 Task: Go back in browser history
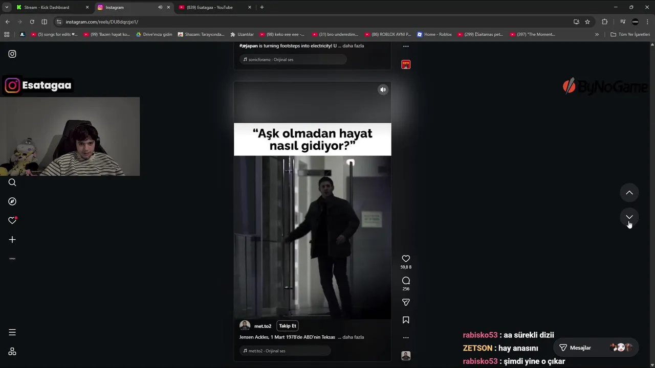click(x=7, y=21)
